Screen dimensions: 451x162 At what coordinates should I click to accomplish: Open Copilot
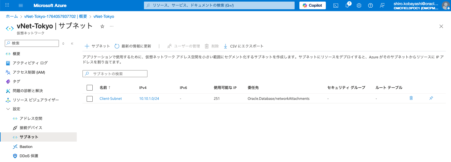pyautogui.click(x=312, y=5)
